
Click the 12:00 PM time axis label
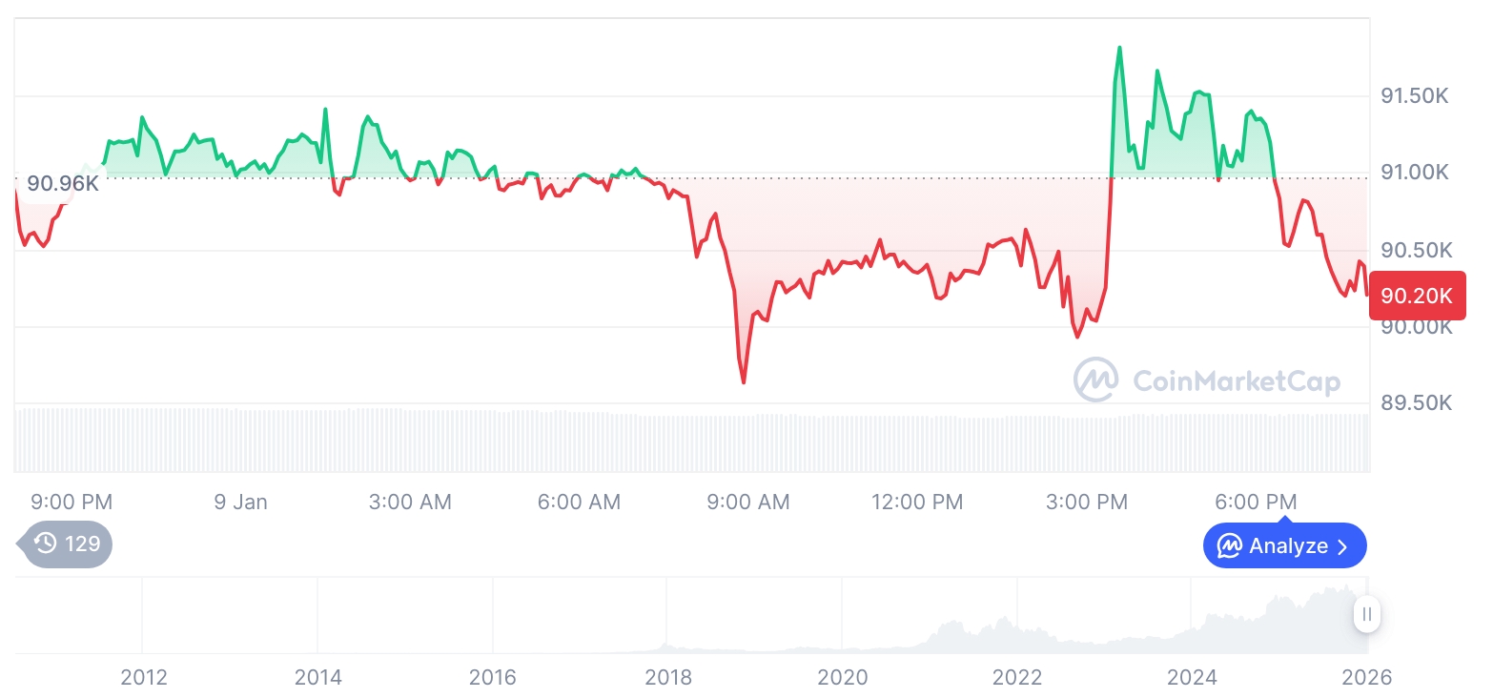click(917, 502)
